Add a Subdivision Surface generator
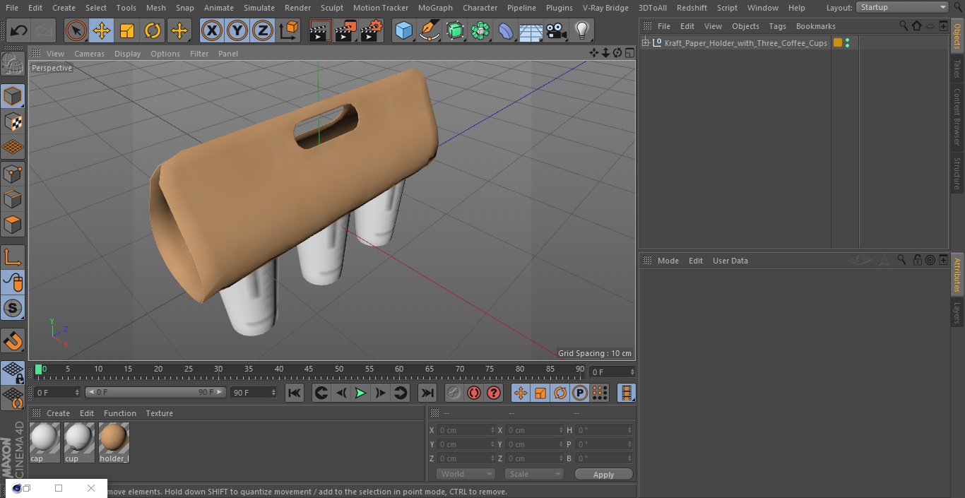Screen dimensions: 965x498 [x=455, y=30]
